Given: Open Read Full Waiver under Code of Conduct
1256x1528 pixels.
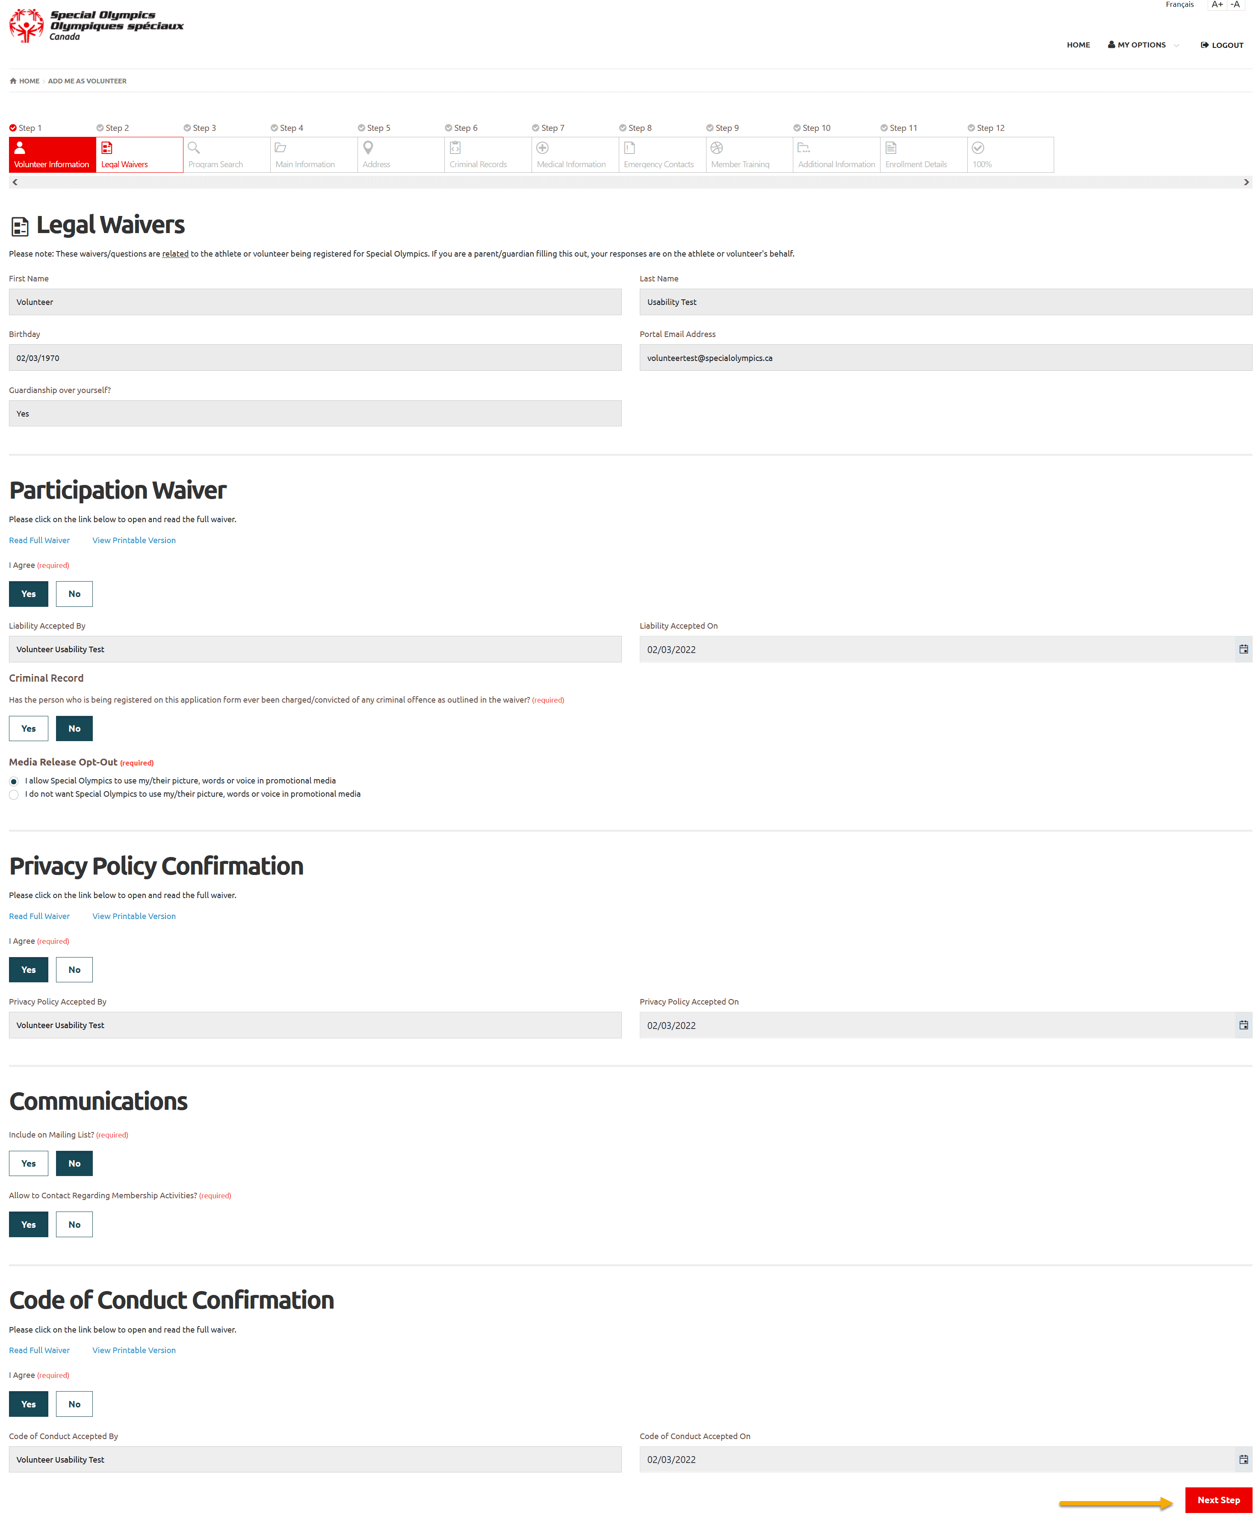Looking at the screenshot, I should pyautogui.click(x=39, y=1350).
